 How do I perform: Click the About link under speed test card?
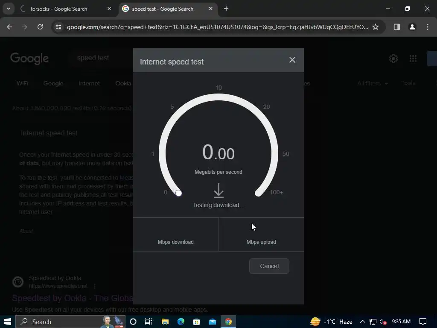pos(26,231)
